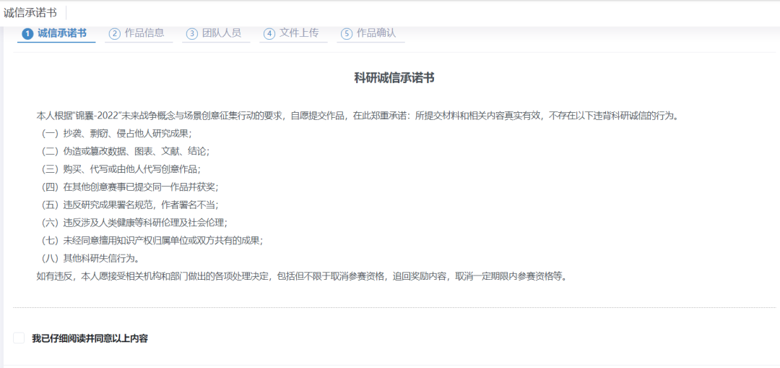Screen dimensions: 780x368
Task: Go to the 团队人员 step tab
Action: [x=216, y=33]
